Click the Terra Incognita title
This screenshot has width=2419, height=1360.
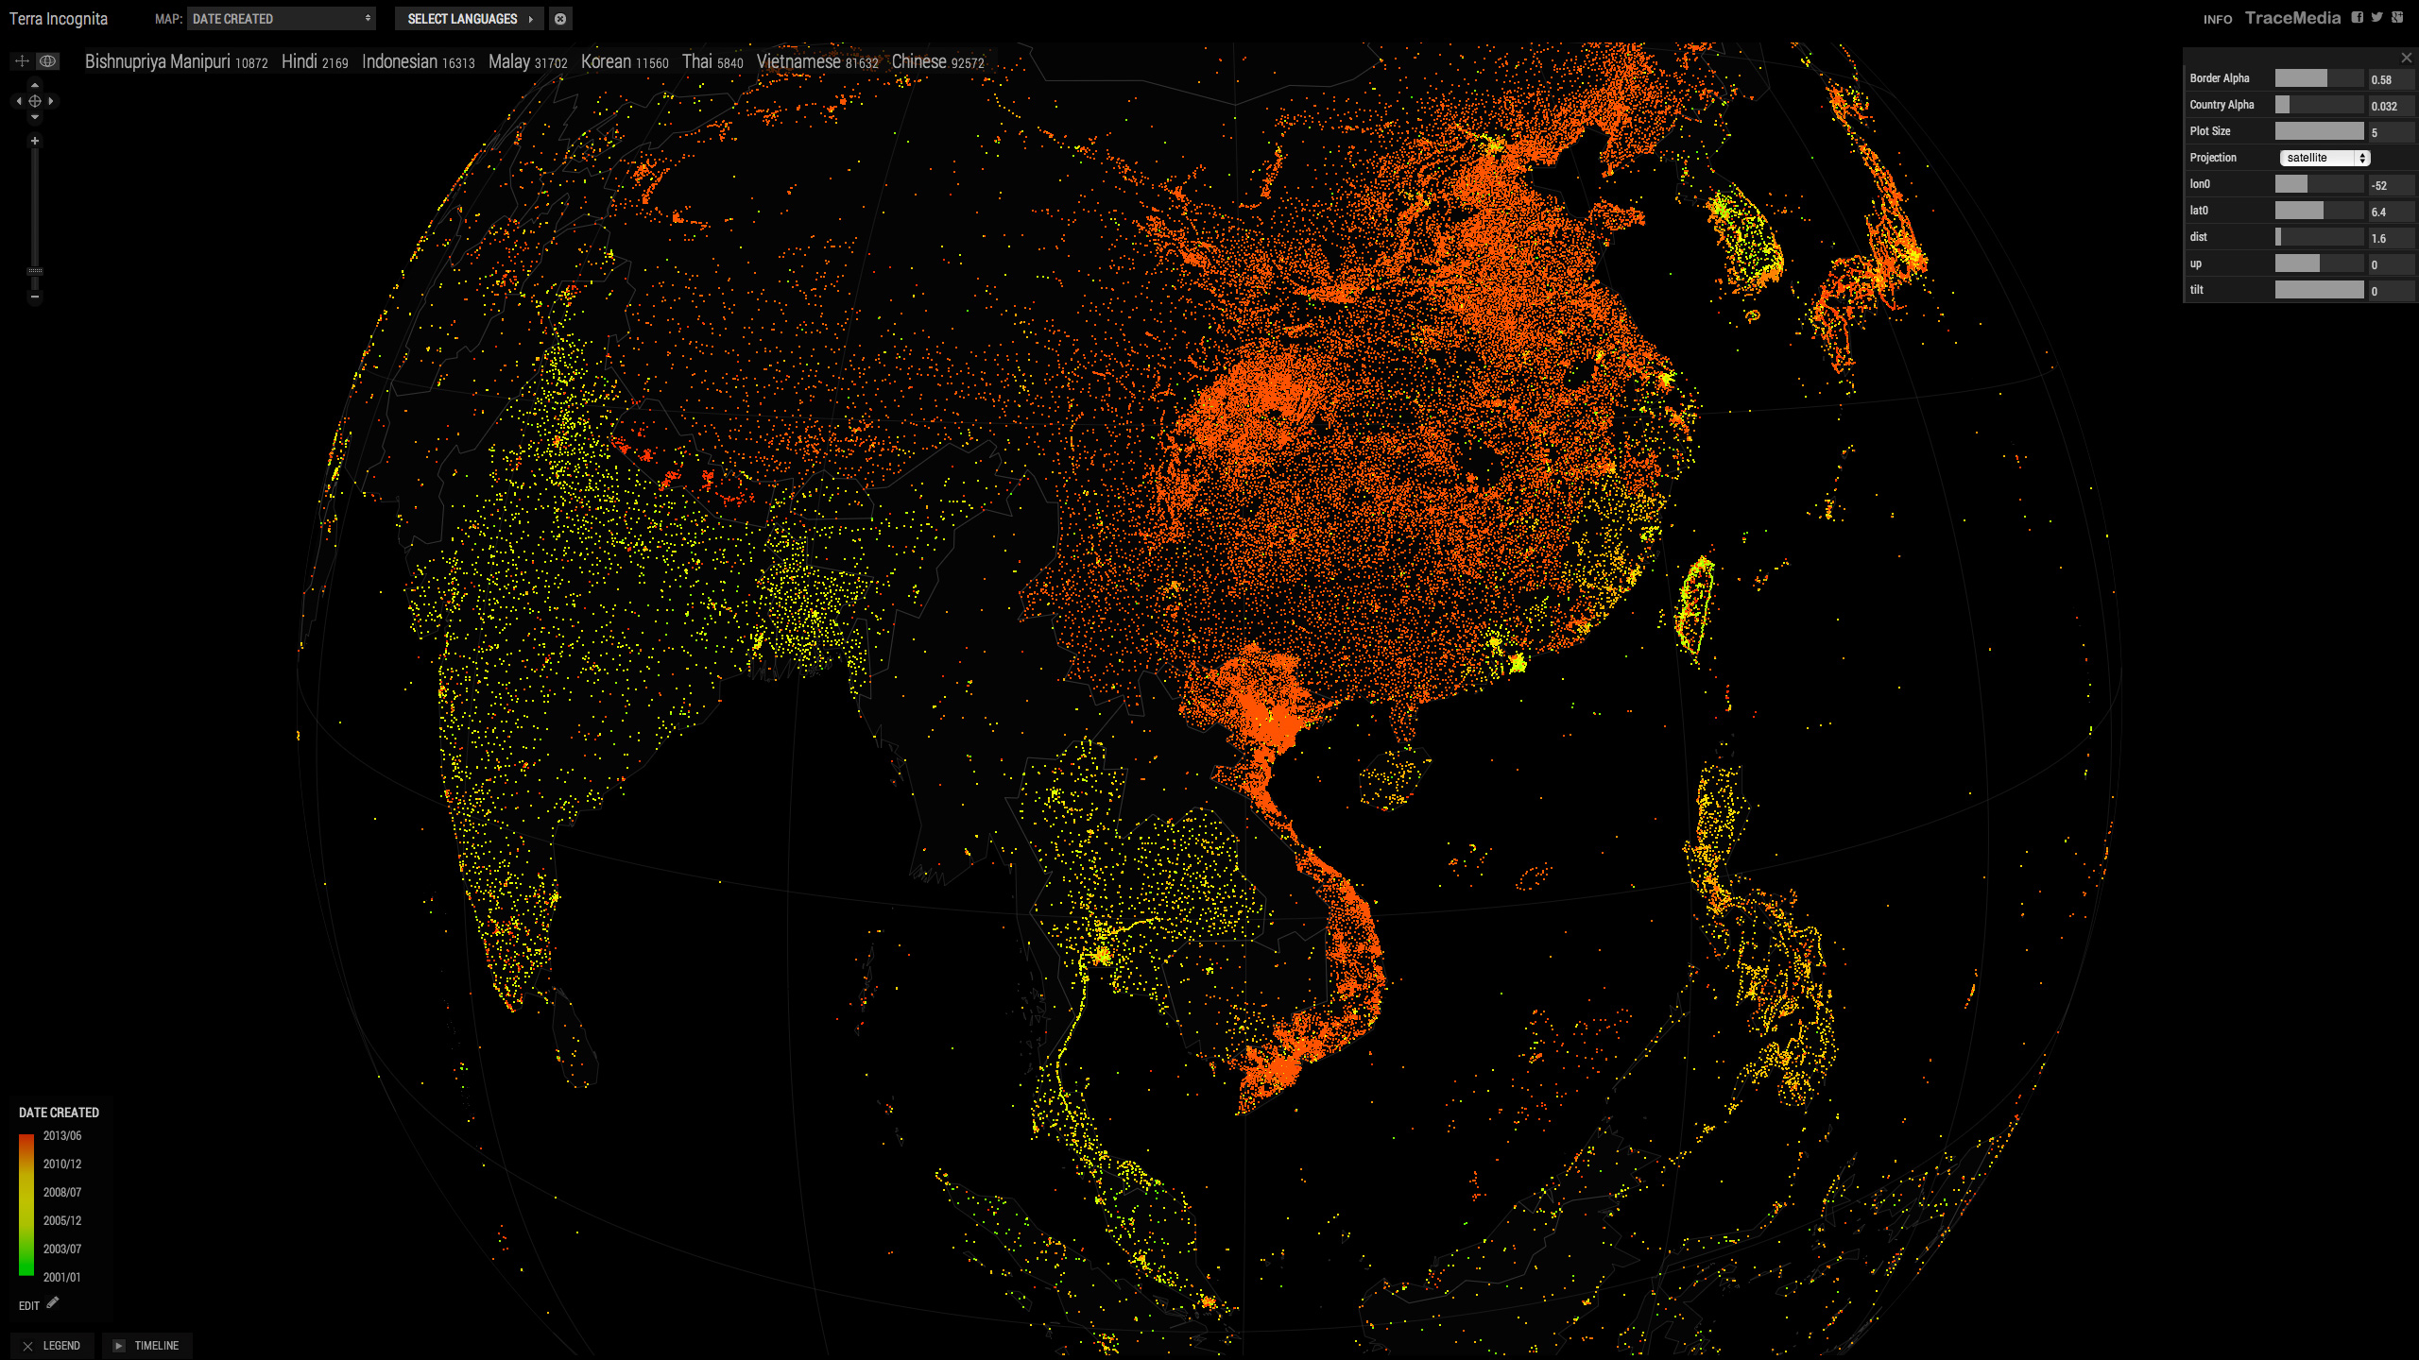pos(59,19)
